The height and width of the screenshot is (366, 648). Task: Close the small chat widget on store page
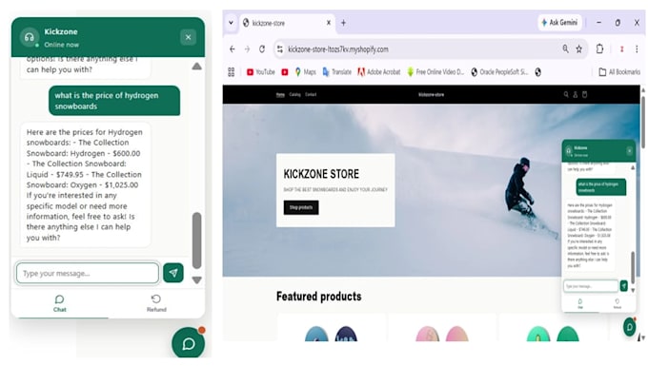(629, 151)
